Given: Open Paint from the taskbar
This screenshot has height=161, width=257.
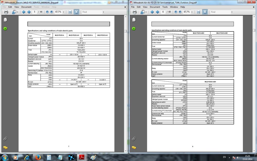Looking at the screenshot, I should [x=93, y=157].
